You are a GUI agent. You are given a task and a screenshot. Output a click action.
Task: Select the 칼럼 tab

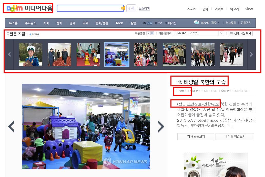tap(133, 23)
